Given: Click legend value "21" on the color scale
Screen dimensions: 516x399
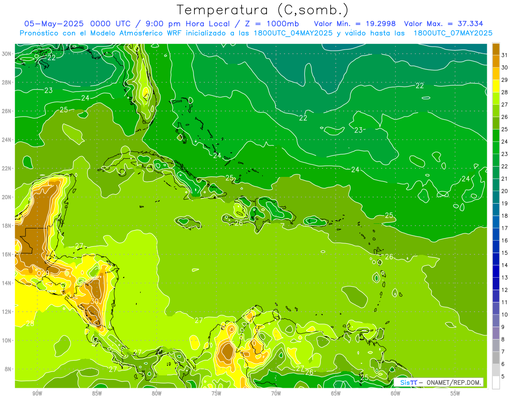Looking at the screenshot, I should click(x=505, y=179).
